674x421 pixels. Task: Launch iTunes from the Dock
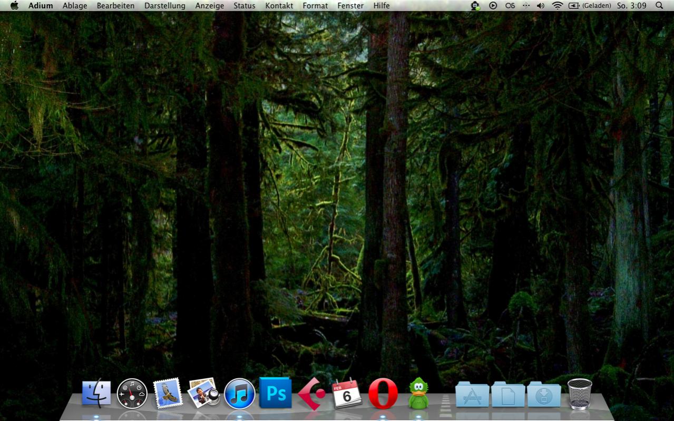240,394
